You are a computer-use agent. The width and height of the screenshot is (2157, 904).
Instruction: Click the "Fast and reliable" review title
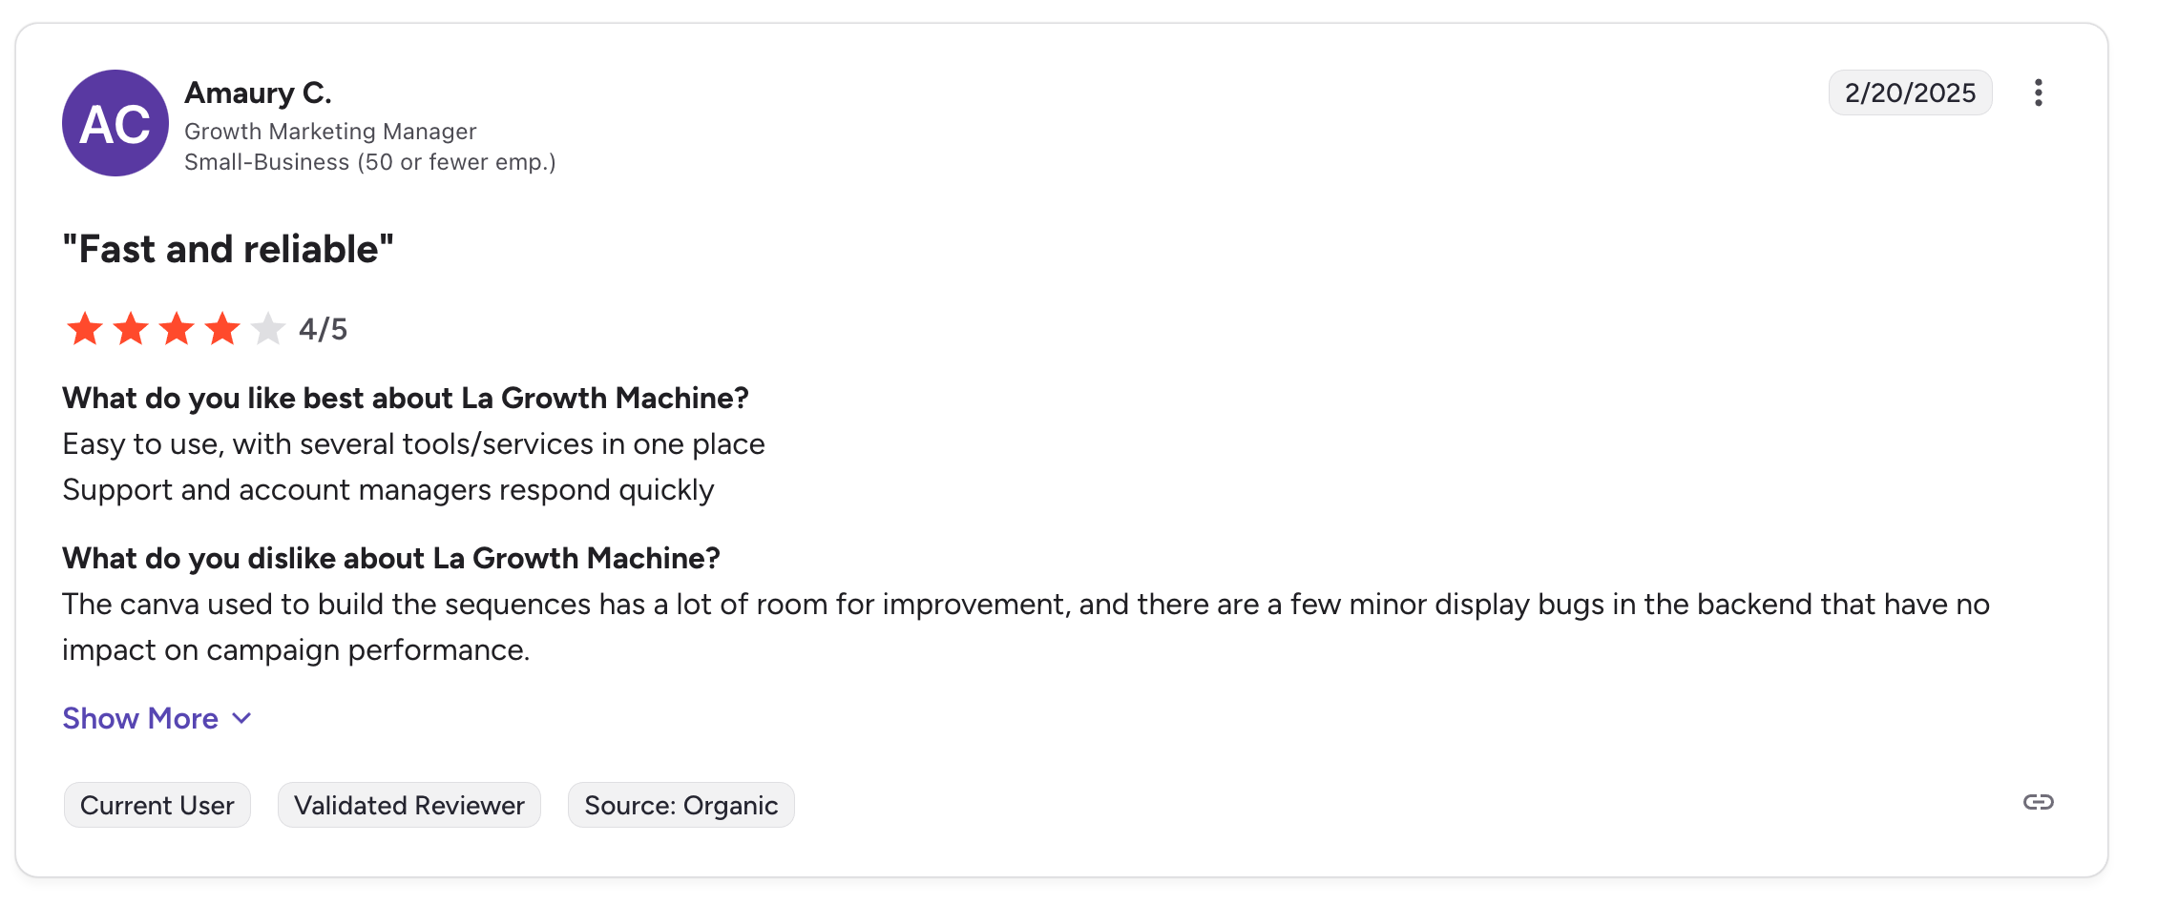click(x=228, y=249)
